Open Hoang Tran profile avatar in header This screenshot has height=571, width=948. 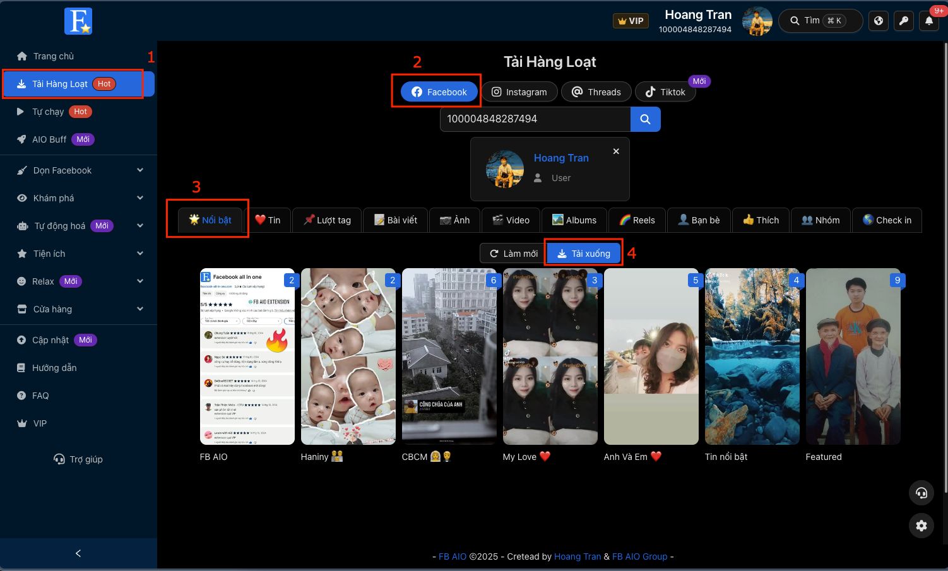coord(757,21)
